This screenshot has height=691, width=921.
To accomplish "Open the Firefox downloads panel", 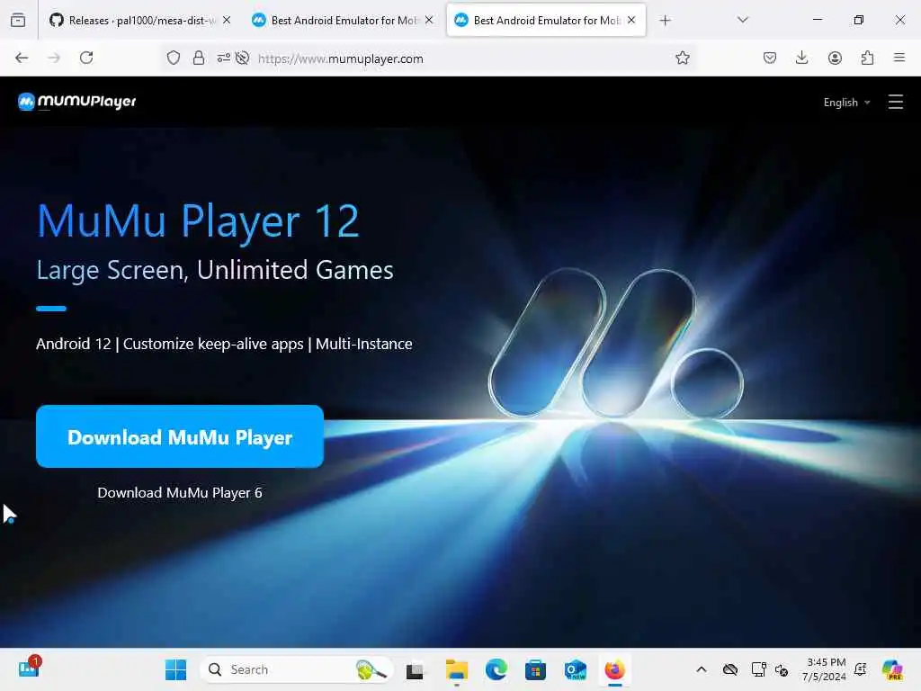I will pos(801,58).
